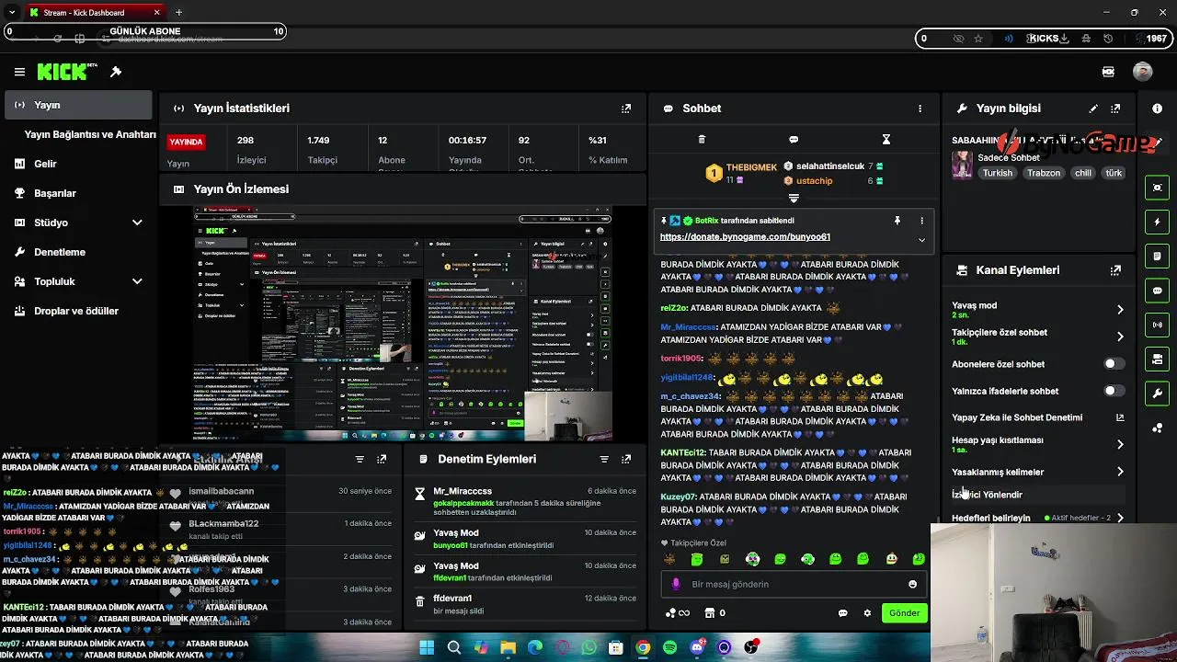The width and height of the screenshot is (1177, 662).
Task: Open Discord from the taskbar
Action: (x=697, y=648)
